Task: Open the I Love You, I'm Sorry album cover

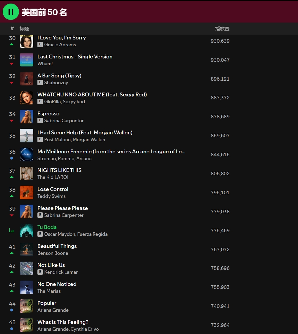Action: coord(27,41)
